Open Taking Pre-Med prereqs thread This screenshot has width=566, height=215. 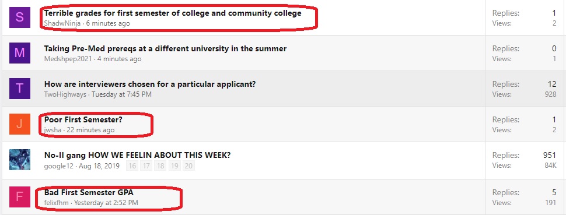pos(165,49)
